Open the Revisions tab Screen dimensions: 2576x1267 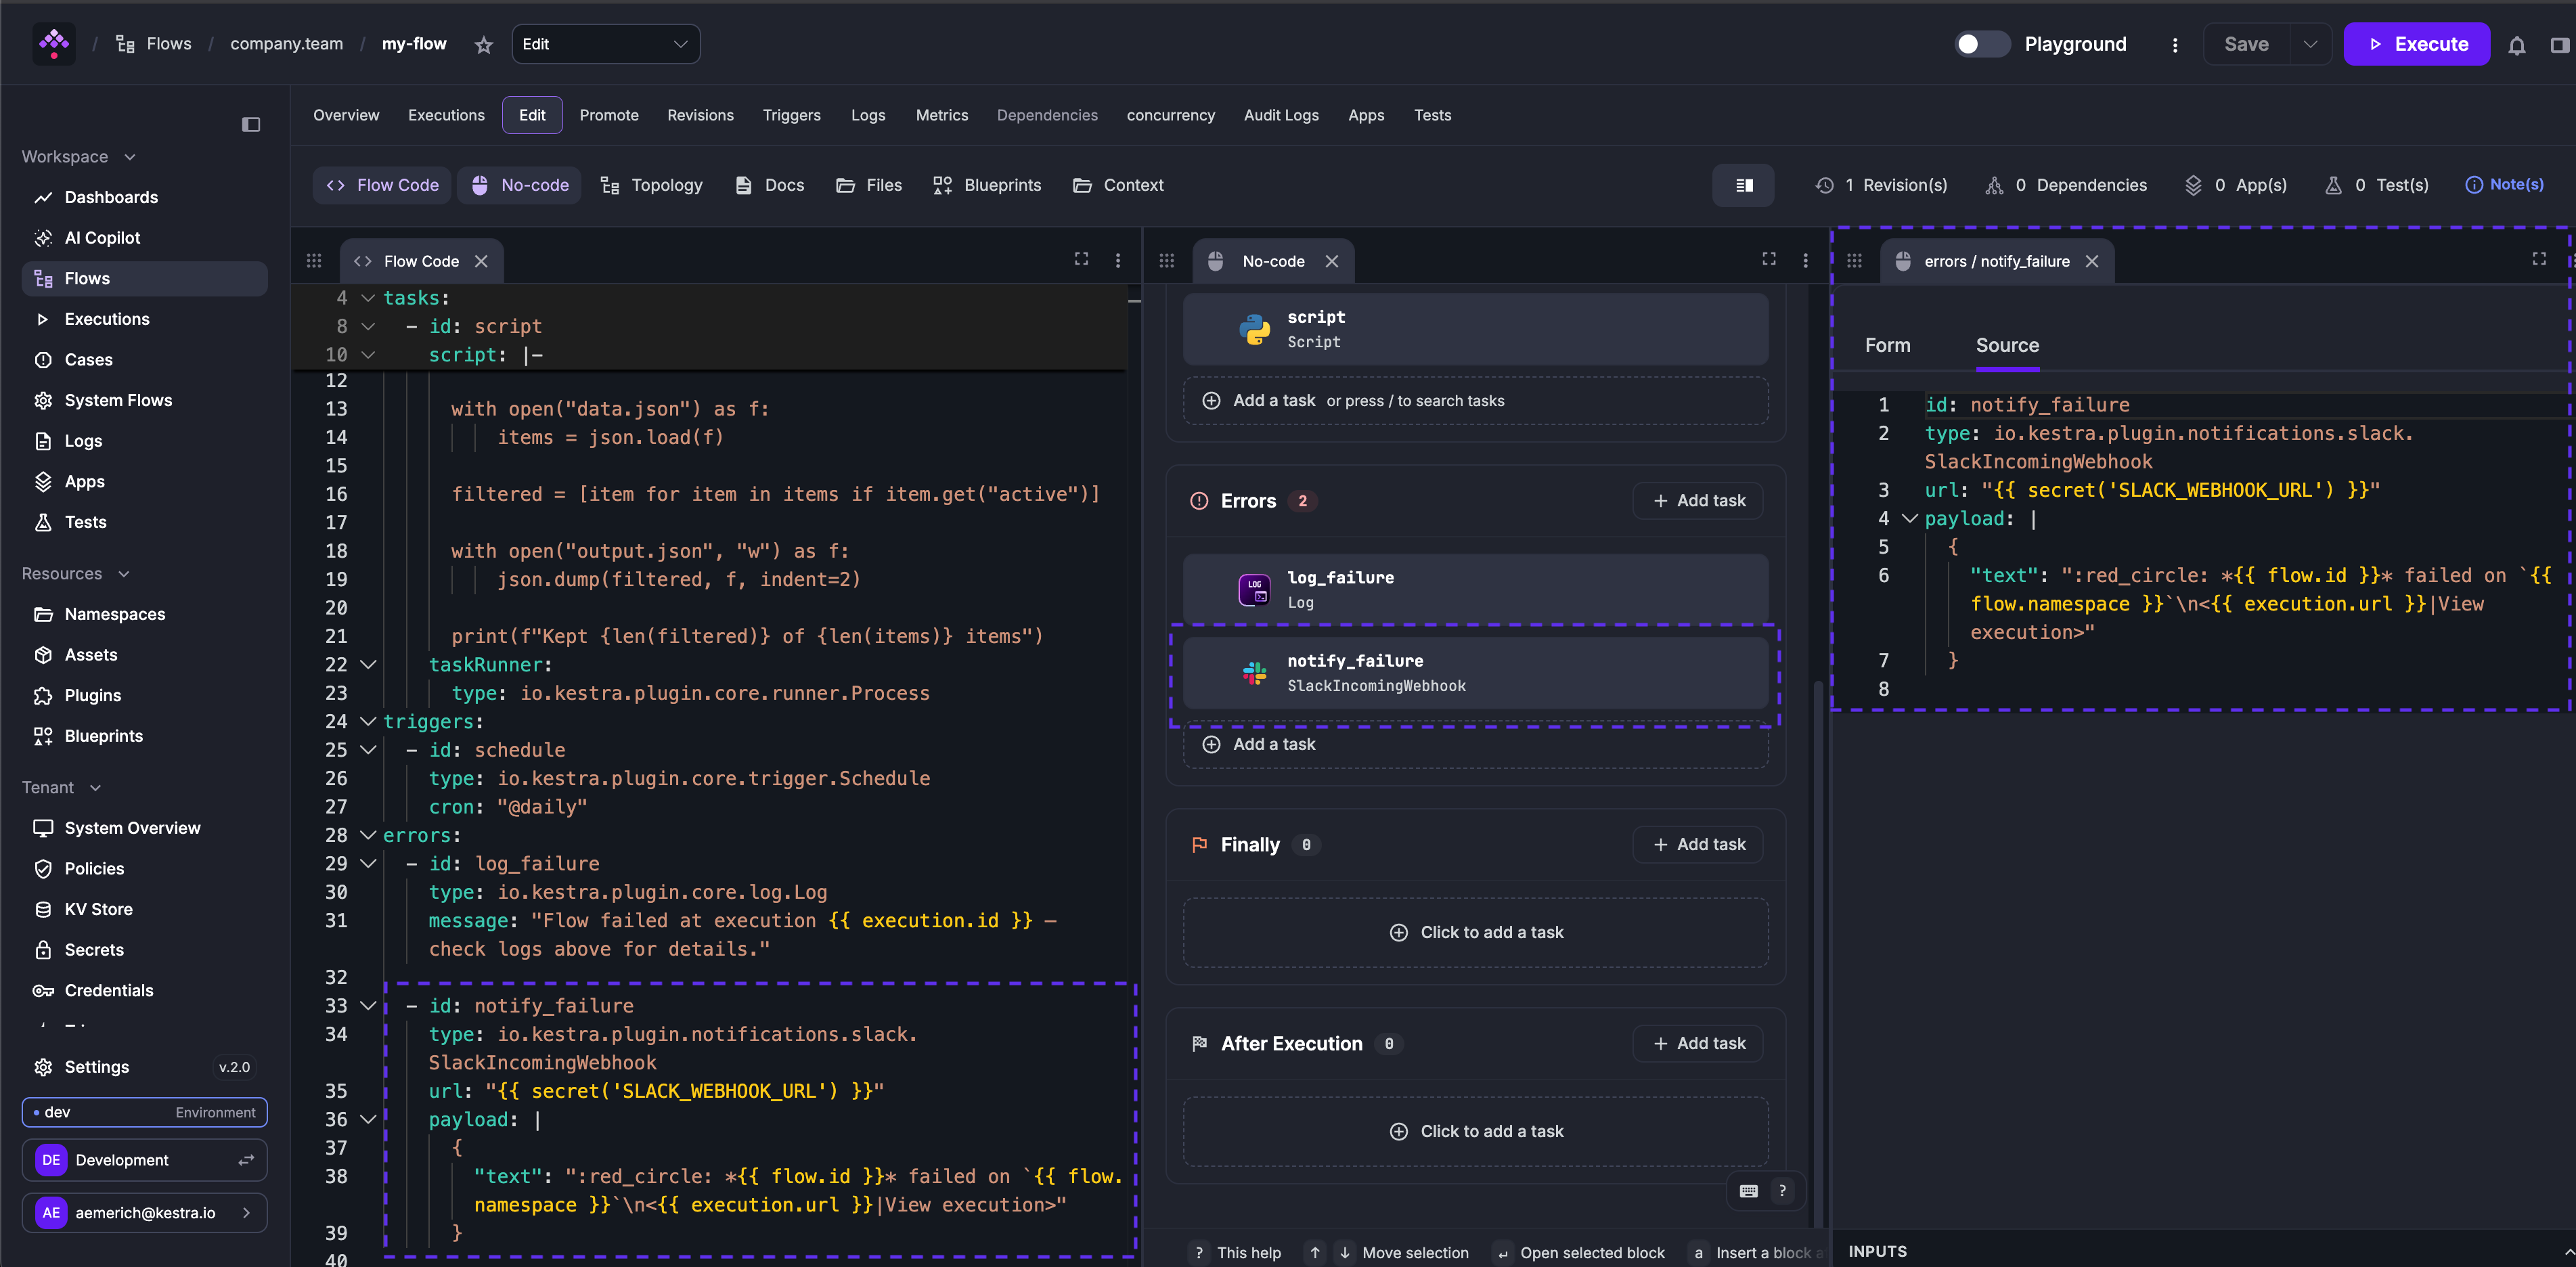click(x=700, y=115)
